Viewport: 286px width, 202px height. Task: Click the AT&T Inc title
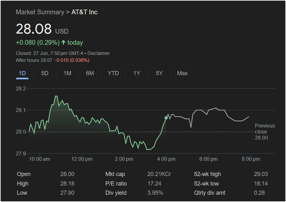(x=84, y=12)
